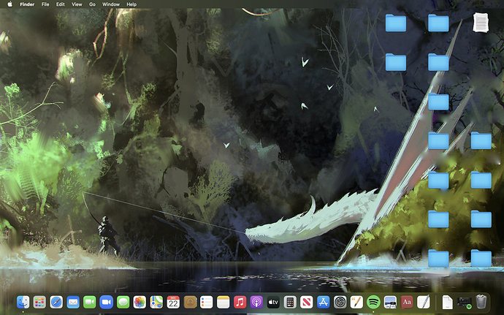Open the Maps app

click(156, 302)
